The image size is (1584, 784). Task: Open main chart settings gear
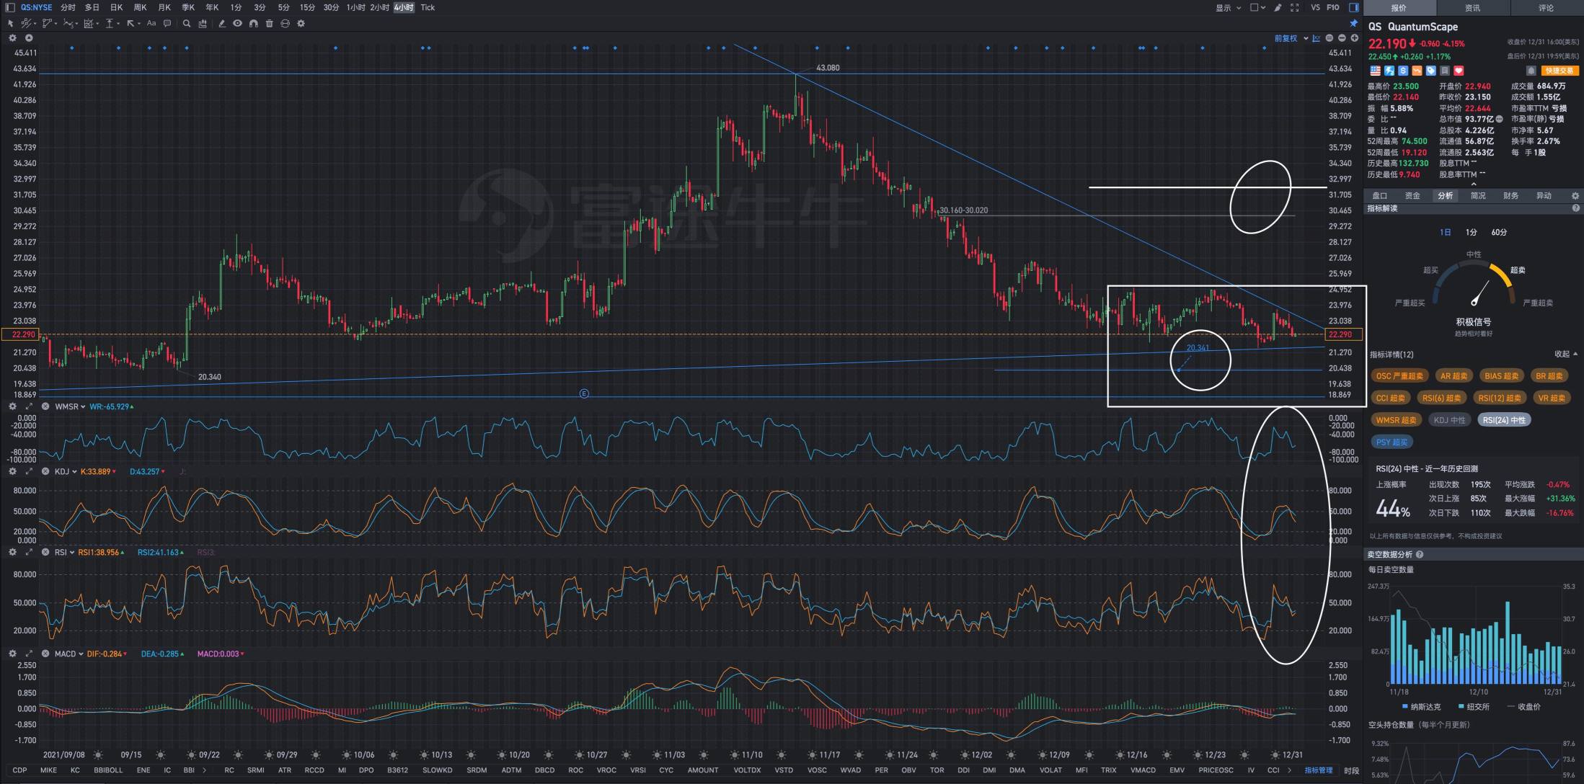pos(12,37)
